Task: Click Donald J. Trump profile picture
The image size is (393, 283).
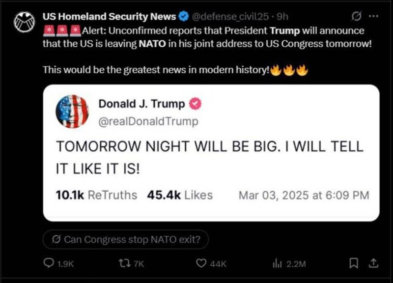Action: (x=72, y=112)
